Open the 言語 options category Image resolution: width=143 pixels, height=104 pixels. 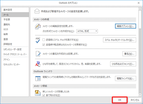tap(15, 39)
